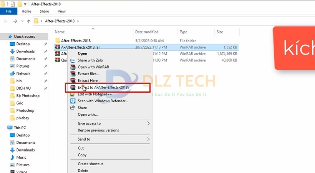Click the title bar properties checkmark icon
The height and width of the screenshot is (173, 315).
(13, 4)
